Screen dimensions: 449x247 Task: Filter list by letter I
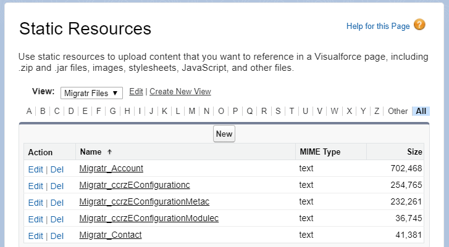click(140, 111)
